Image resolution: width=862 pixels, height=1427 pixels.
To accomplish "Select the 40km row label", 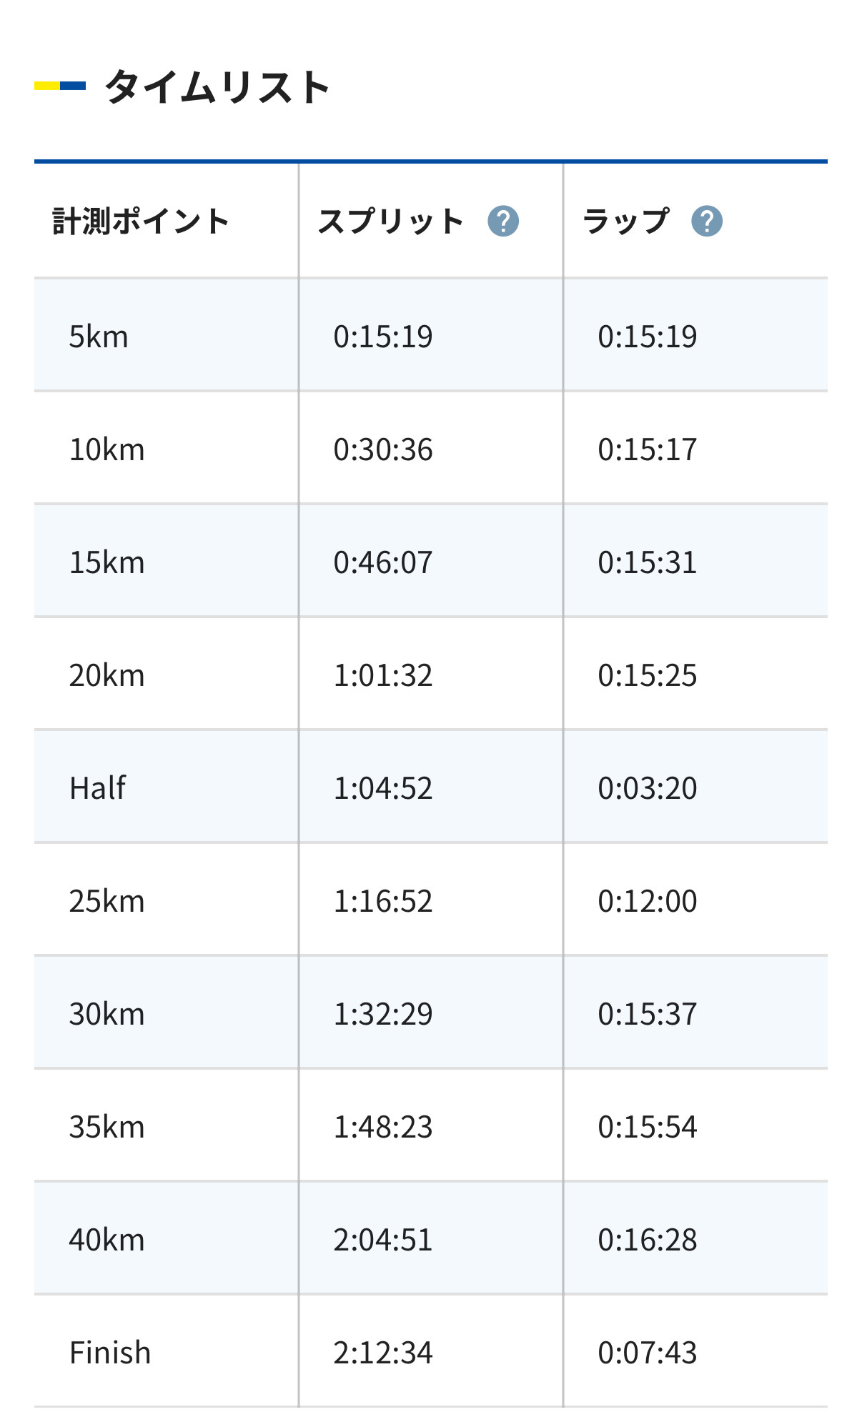I will coord(106,1240).
